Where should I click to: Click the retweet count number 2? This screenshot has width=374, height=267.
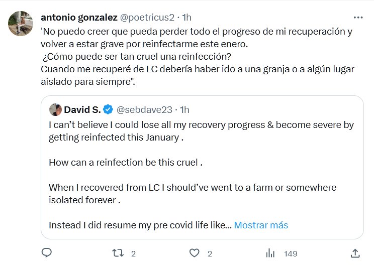(133, 254)
